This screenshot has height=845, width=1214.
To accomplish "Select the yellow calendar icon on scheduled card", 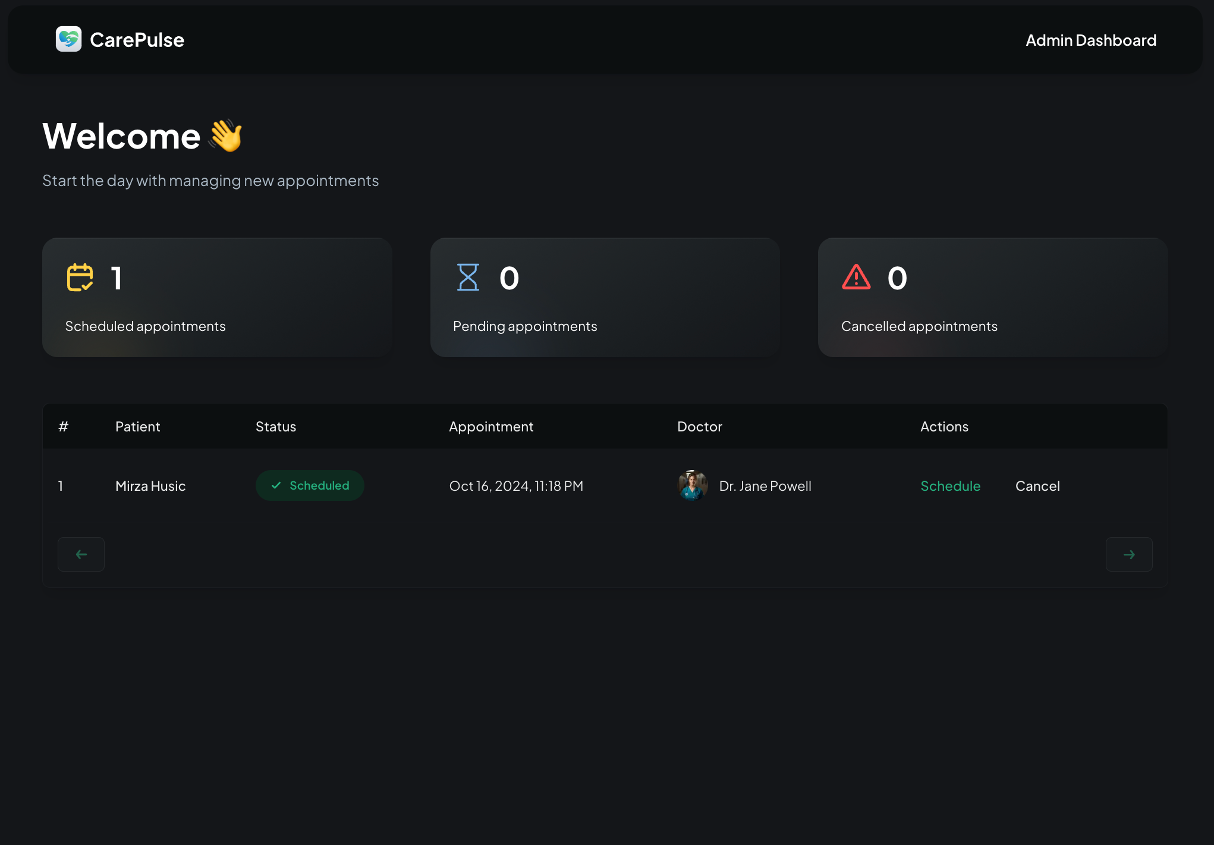I will [80, 277].
